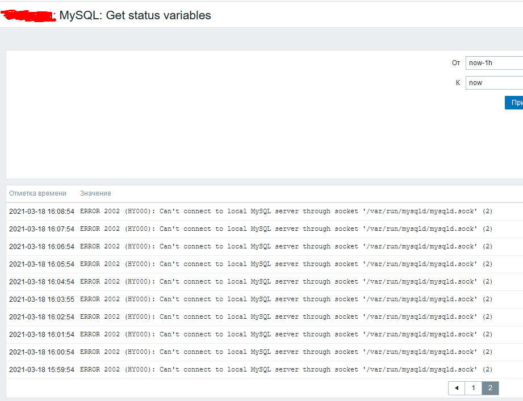Image resolution: width=523 pixels, height=401 pixels.
Task: Click the ERROR 2002 message in the 16:01:54 row
Action: (x=286, y=334)
